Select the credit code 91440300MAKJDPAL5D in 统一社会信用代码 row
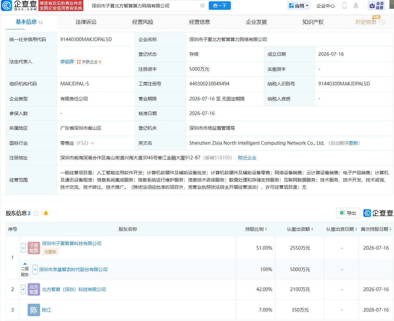This screenshot has width=394, height=321. pos(86,39)
